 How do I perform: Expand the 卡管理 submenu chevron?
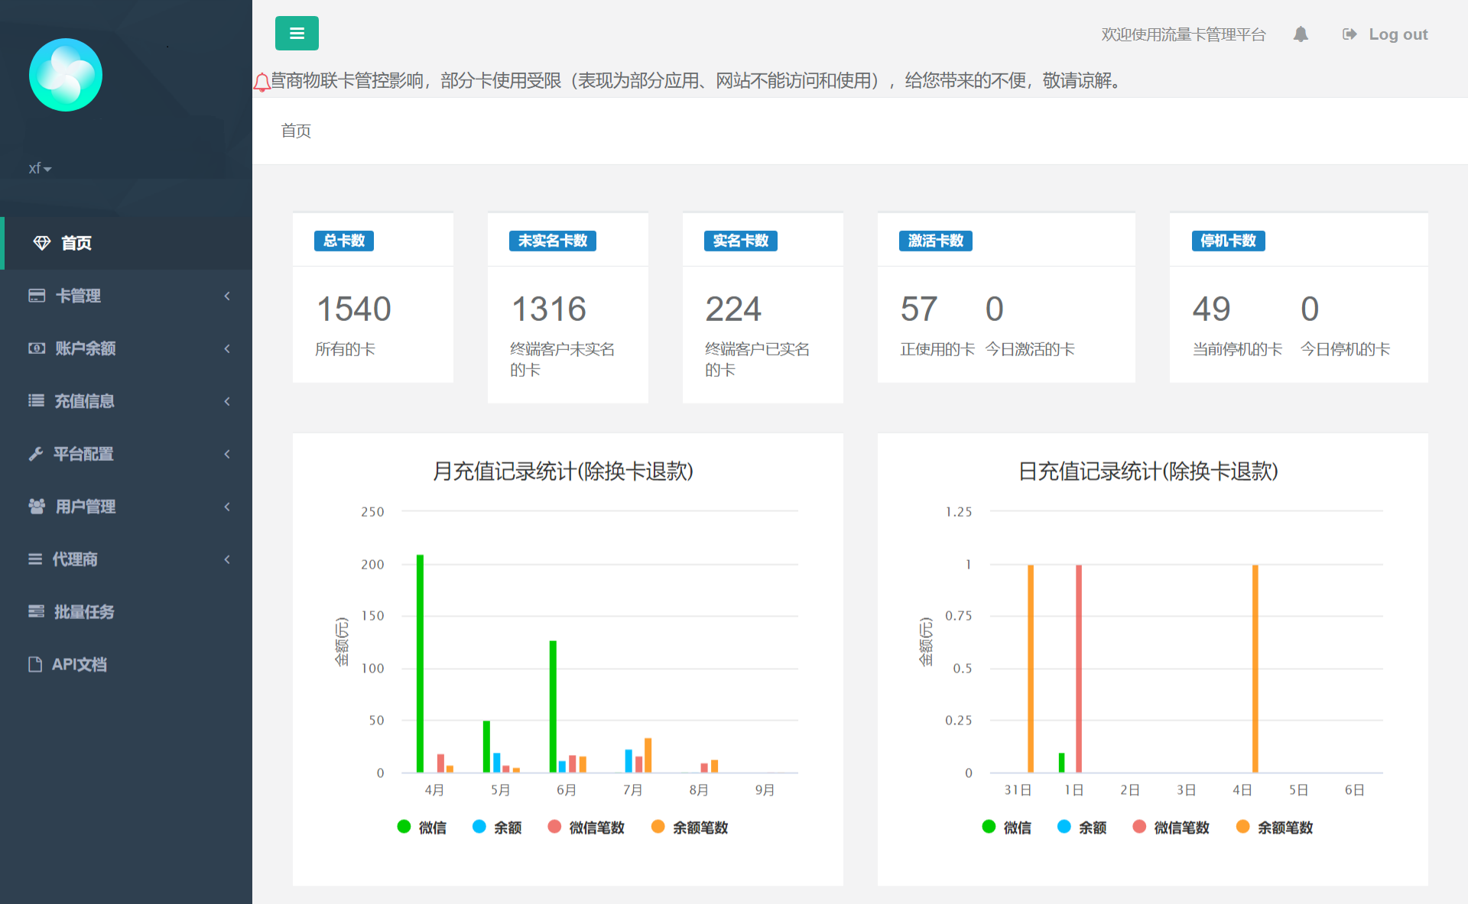227,296
